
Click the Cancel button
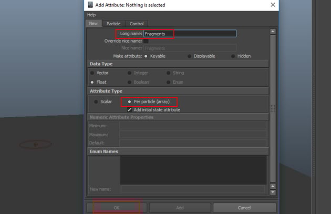244,208
